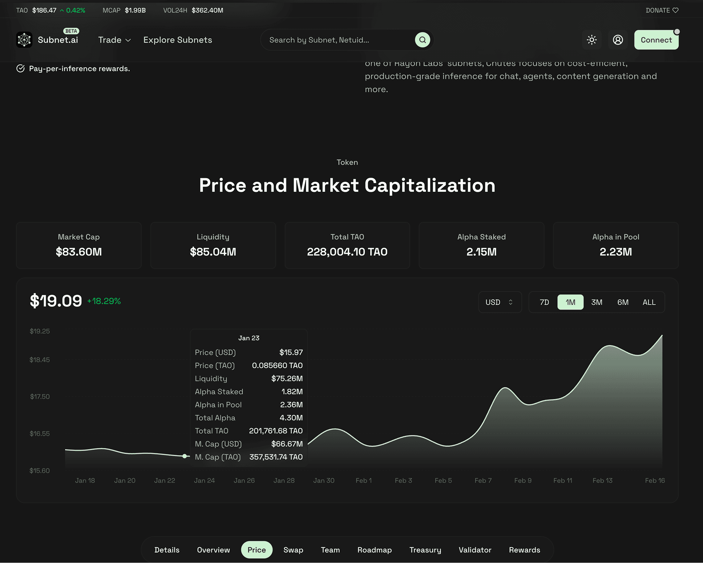Open the Explore Subnets link
Screen dimensions: 703x563
(178, 40)
